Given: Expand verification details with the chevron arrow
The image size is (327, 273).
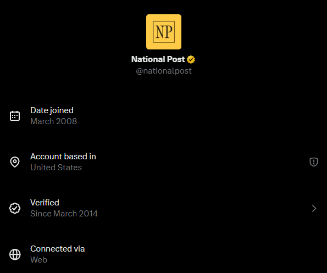Looking at the screenshot, I should 314,208.
